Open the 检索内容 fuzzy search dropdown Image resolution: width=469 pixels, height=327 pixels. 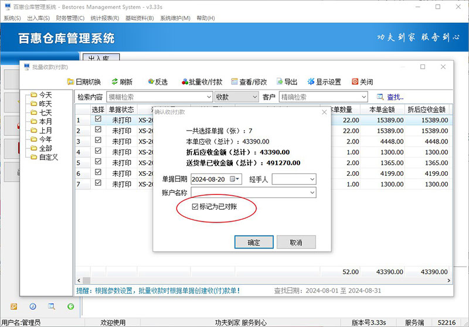[x=209, y=97]
